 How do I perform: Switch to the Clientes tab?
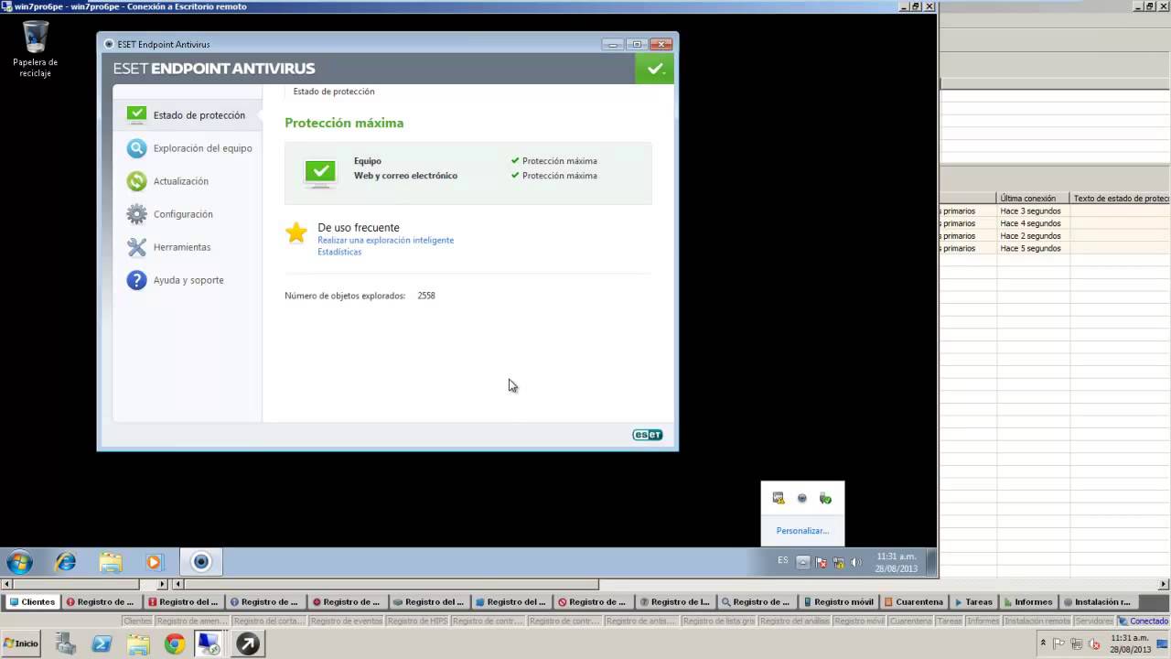coord(32,602)
